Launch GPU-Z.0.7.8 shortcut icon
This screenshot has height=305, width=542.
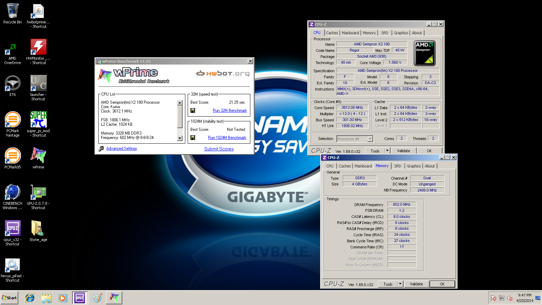point(38,197)
